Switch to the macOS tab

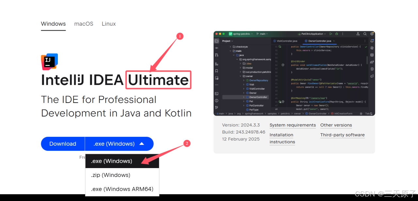[x=84, y=24]
